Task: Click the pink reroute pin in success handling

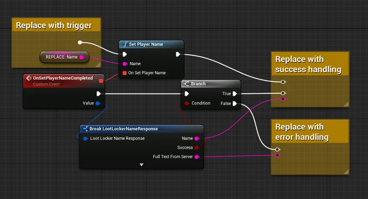Action: 283,99
